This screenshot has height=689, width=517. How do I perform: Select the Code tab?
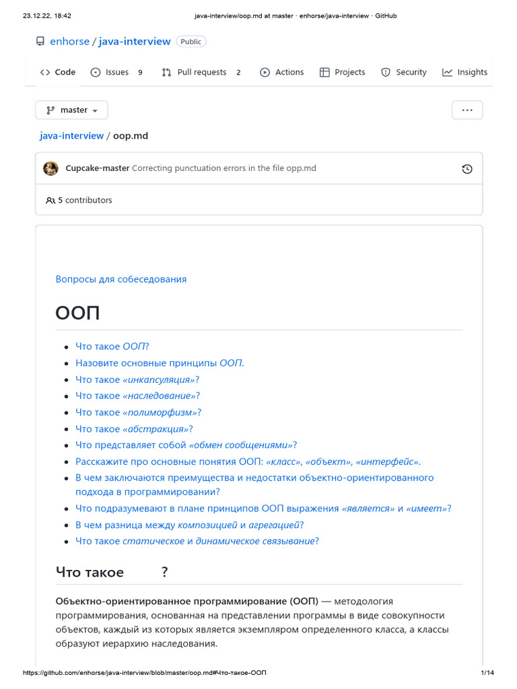click(x=58, y=73)
